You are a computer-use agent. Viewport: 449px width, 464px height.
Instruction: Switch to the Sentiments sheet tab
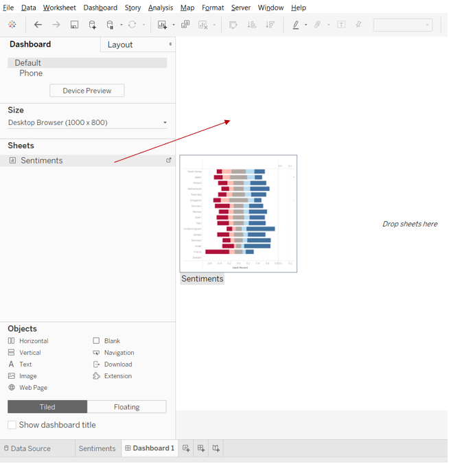point(97,448)
